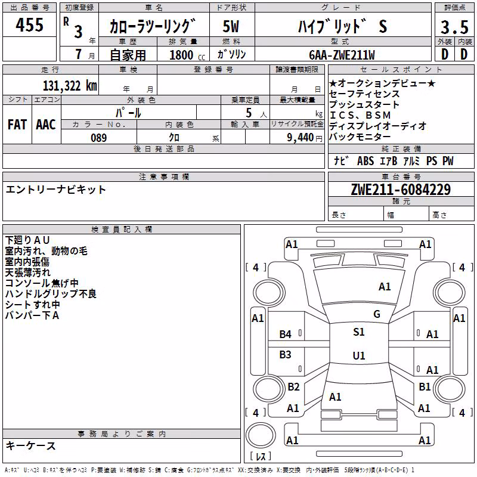Click the seating capacity 5 人
477x477 pixels.
click(256, 113)
